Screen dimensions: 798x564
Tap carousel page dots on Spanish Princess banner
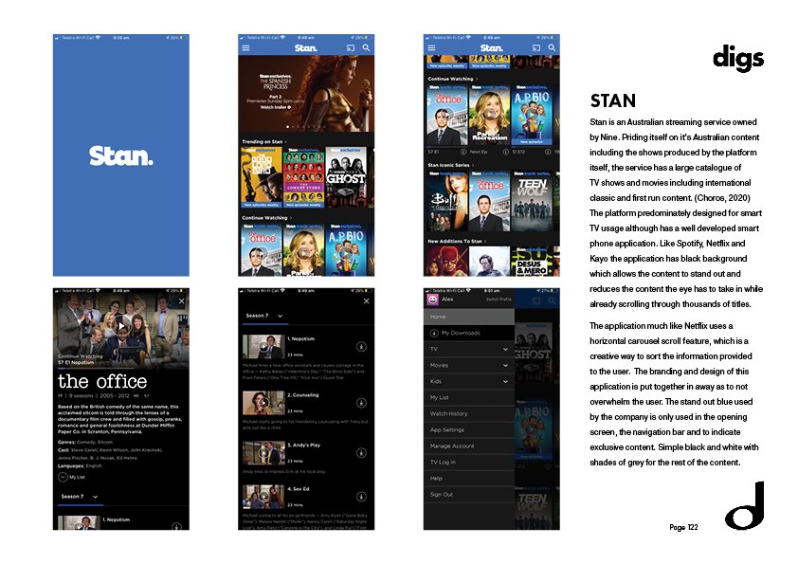tap(304, 127)
